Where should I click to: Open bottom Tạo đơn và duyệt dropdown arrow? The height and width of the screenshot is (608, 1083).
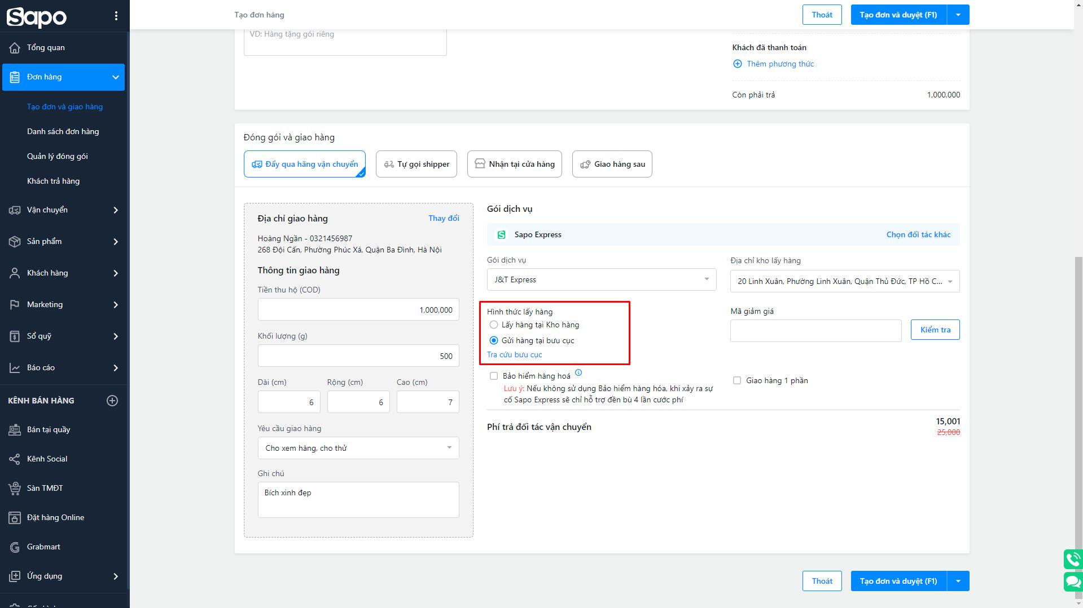[x=958, y=581]
